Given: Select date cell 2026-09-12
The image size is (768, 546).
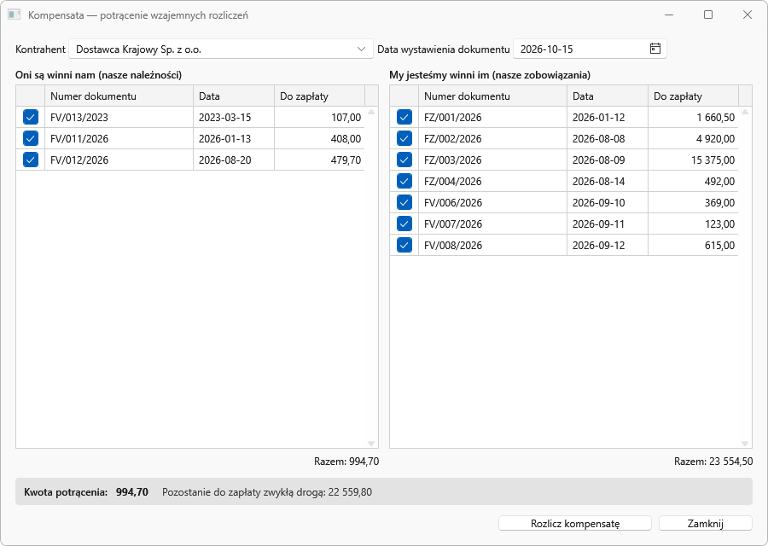Looking at the screenshot, I should (608, 246).
